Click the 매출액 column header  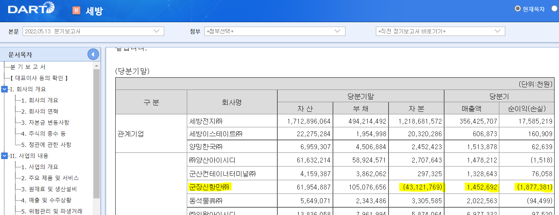[x=472, y=108]
